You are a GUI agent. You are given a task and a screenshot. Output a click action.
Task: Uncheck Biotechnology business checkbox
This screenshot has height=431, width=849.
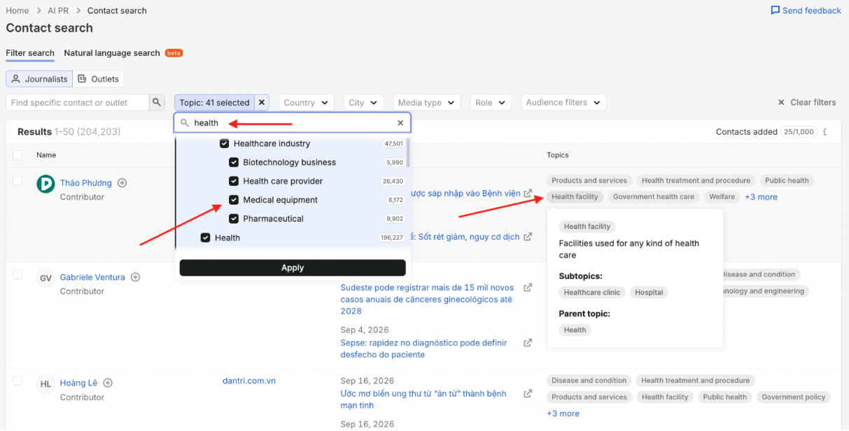[234, 163]
